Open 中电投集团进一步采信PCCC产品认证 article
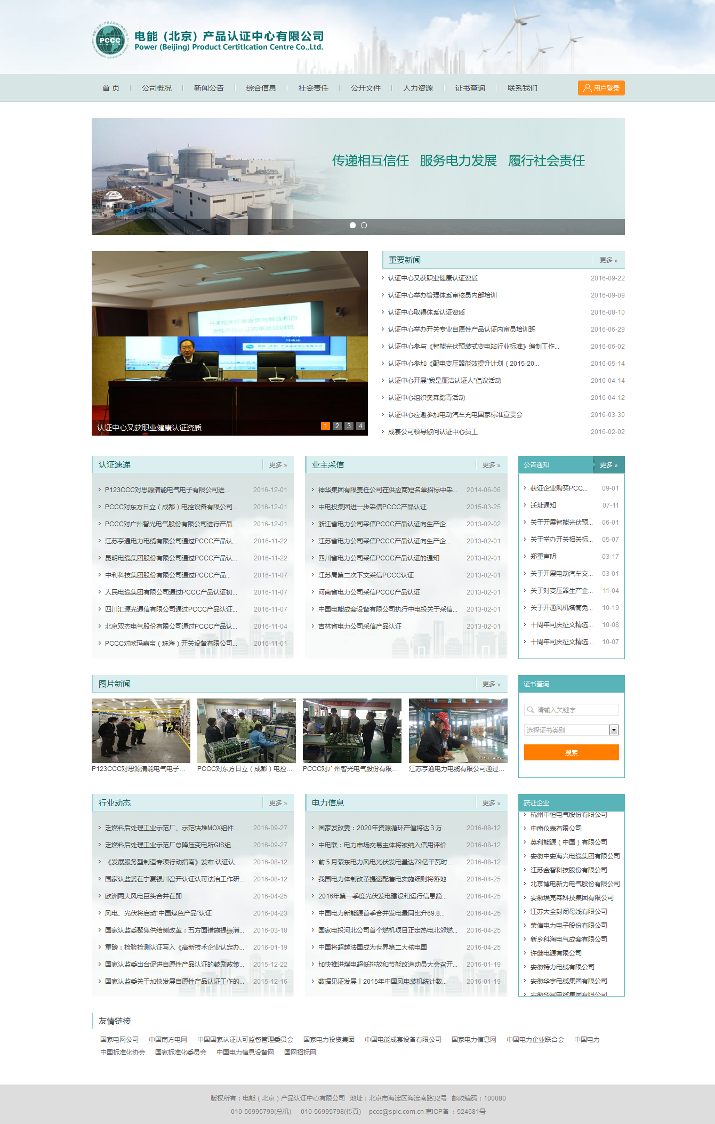715x1124 pixels. point(372,507)
